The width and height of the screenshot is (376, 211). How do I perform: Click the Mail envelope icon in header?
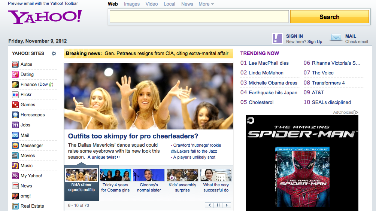point(336,38)
